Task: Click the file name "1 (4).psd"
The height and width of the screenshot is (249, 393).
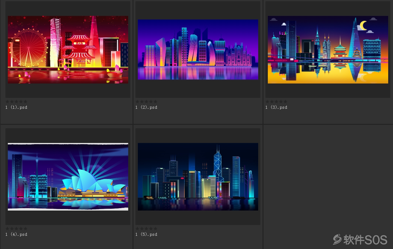Action: coord(16,234)
